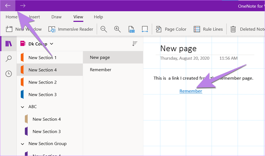Screen dimensions: 265x156
Task: Open the Draw tab
Action: (56, 17)
